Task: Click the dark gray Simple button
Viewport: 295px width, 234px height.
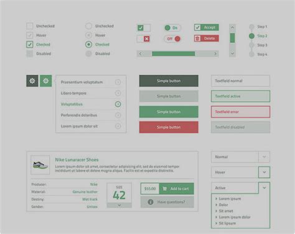Action: pyautogui.click(x=169, y=81)
